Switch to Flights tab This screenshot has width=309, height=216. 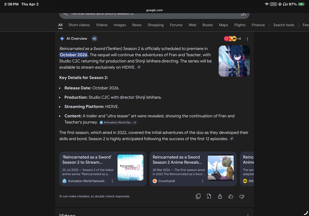(x=240, y=25)
